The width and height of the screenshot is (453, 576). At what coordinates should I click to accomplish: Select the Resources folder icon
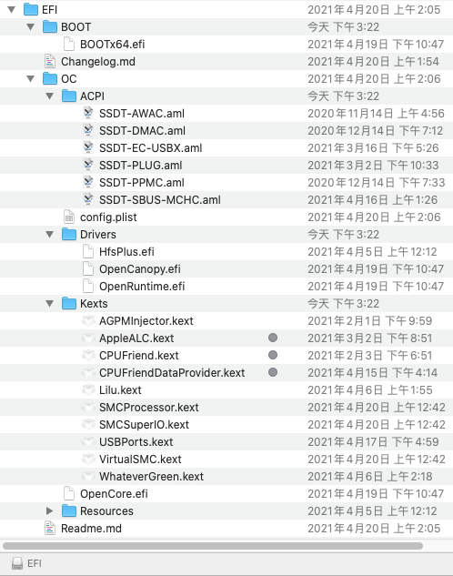[69, 511]
